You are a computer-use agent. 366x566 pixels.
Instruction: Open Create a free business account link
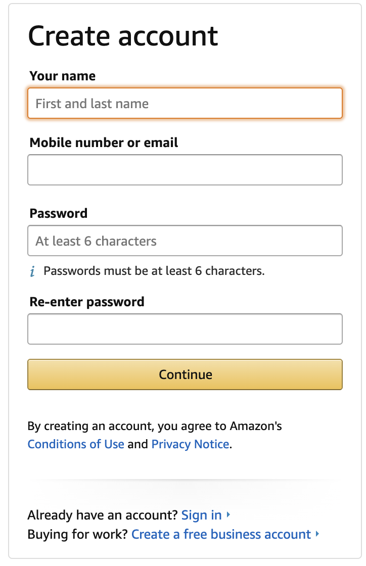pos(221,534)
